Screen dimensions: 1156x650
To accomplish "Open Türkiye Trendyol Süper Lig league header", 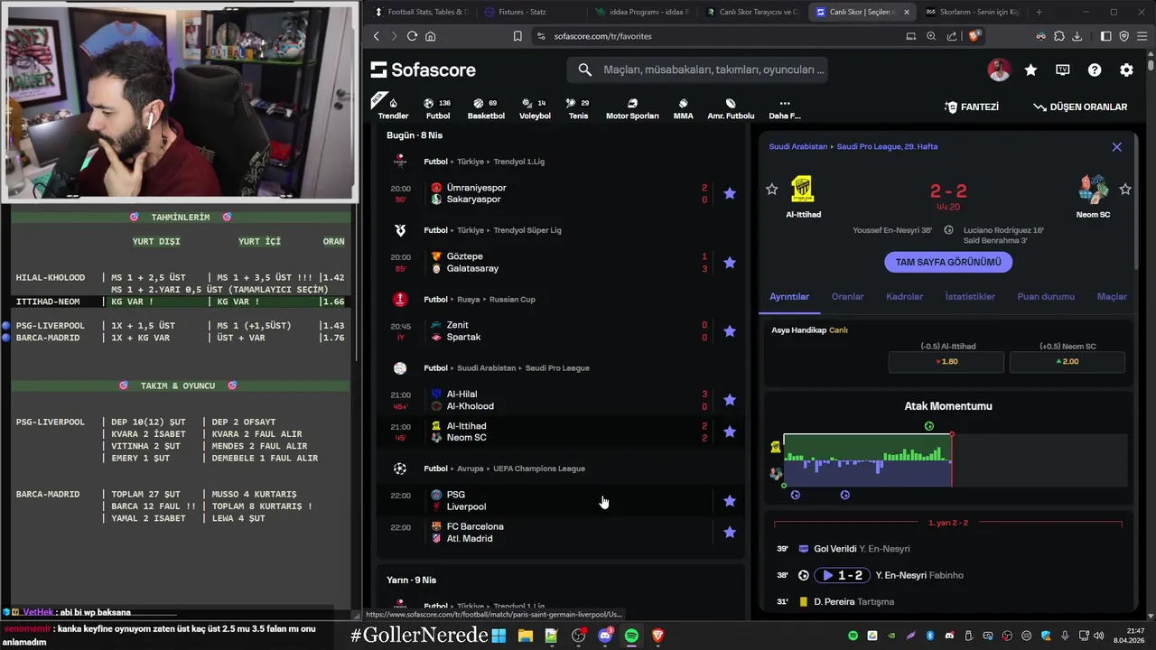I will [492, 230].
